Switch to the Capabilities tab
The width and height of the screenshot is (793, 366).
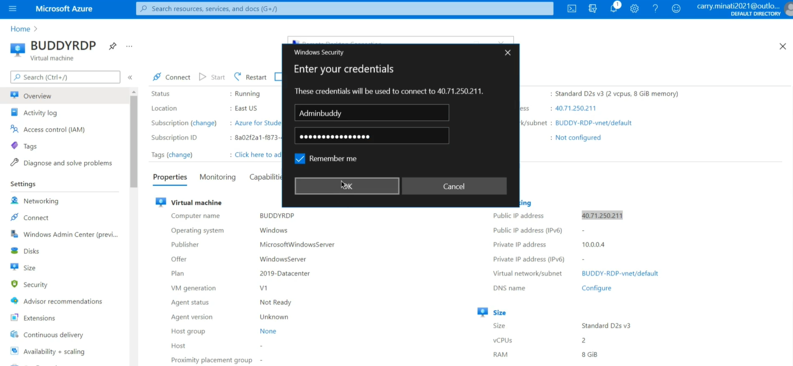(x=266, y=177)
